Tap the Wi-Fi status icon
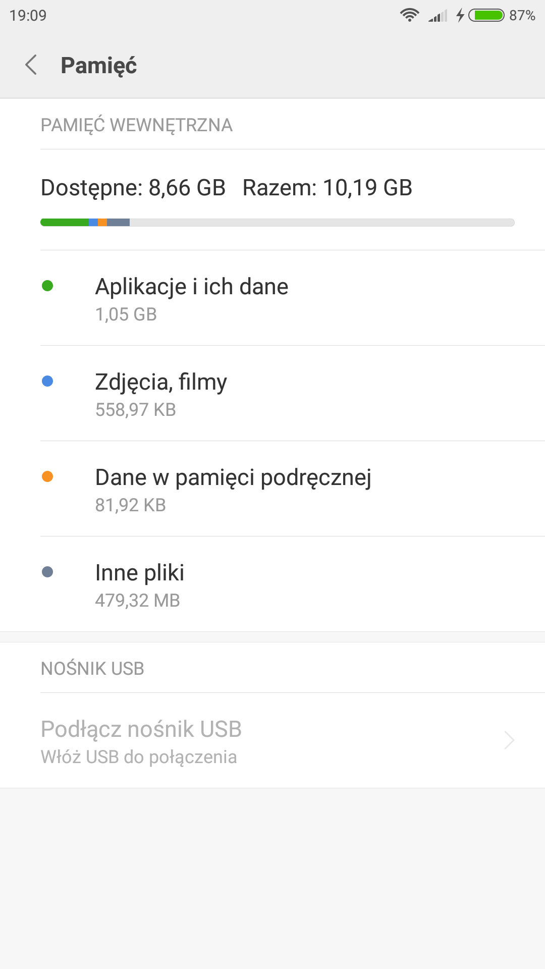 (x=409, y=15)
